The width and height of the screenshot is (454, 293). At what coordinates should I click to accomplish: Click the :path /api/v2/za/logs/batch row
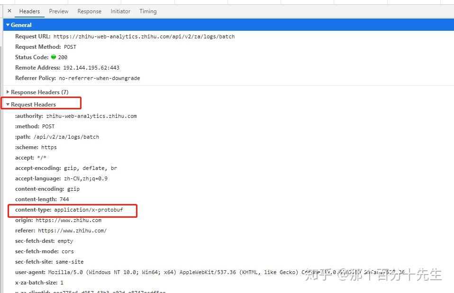57,137
